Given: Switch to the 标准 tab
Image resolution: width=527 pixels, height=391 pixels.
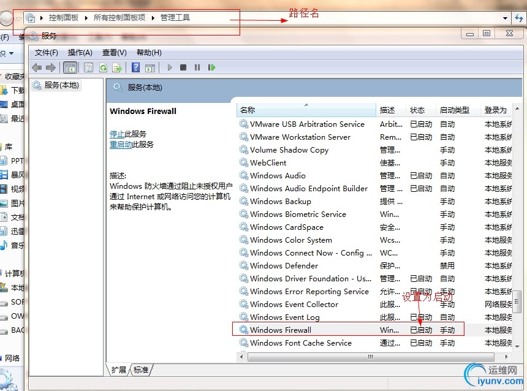Looking at the screenshot, I should [x=141, y=370].
